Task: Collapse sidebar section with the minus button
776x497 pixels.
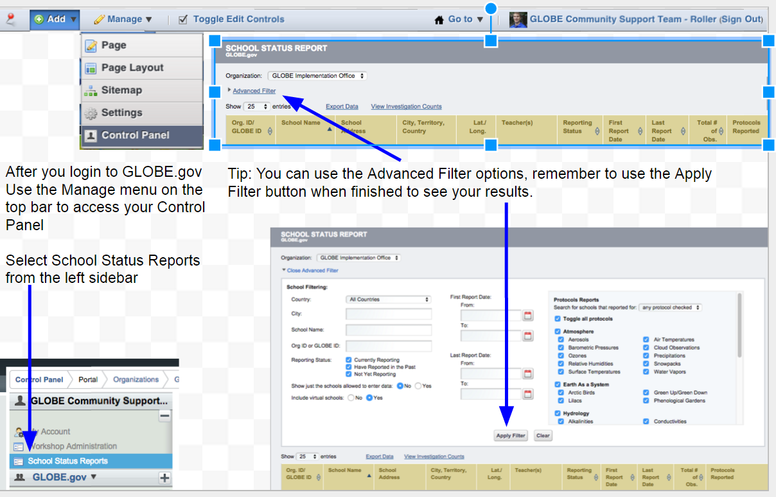Action: (x=164, y=417)
